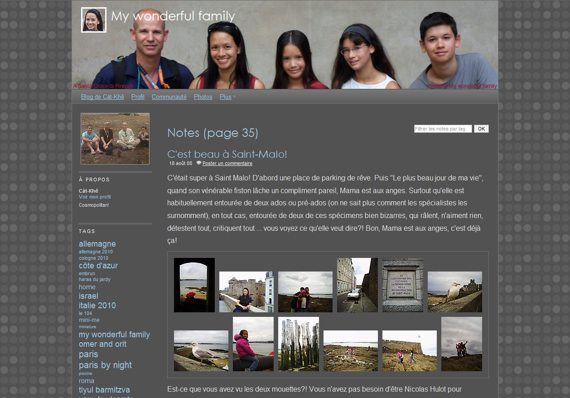Open the Photos menu item
Image resolution: width=570 pixels, height=398 pixels.
pyautogui.click(x=203, y=97)
